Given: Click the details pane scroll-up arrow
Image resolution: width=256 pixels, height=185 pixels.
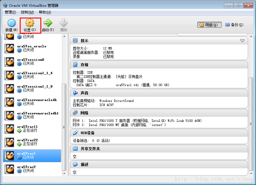Looking at the screenshot, I should click(251, 36).
